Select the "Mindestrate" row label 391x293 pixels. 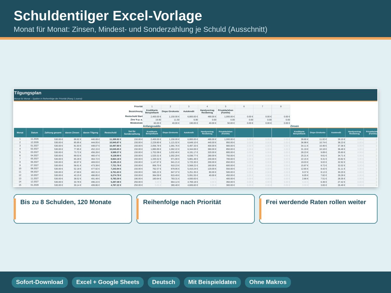pyautogui.click(x=136, y=123)
